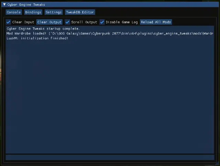The width and height of the screenshot is (220, 166).
Task: Click the Clear Output button
Action: coord(49,22)
